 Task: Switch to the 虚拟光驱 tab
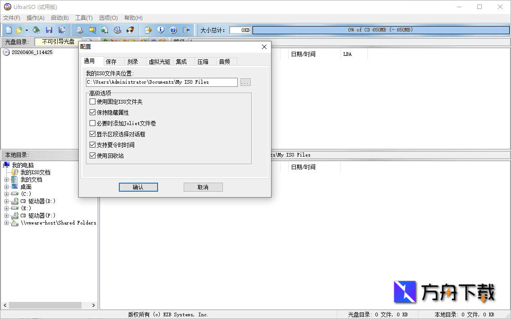(158, 61)
